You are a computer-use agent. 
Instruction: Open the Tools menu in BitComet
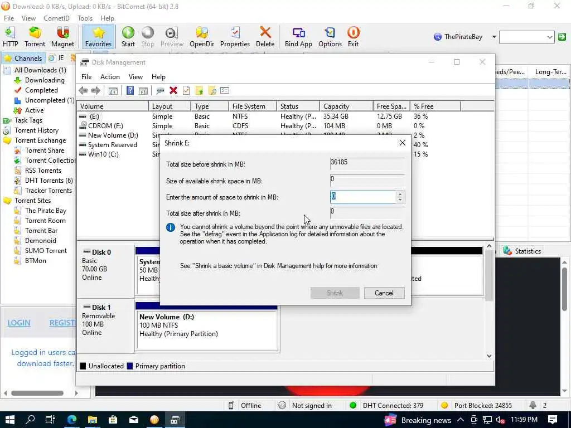click(x=85, y=18)
